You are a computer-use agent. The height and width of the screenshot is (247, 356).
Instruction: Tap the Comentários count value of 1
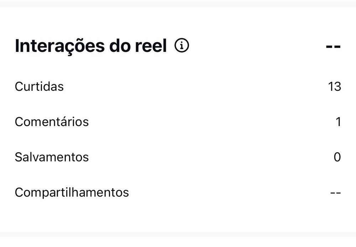[x=338, y=122]
